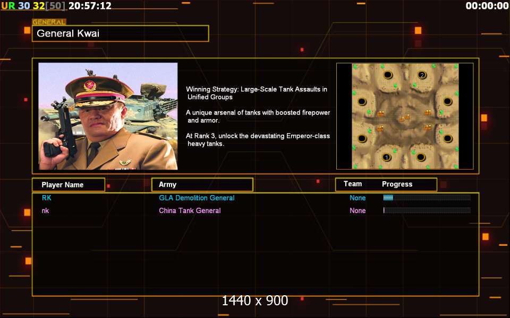510x318 pixels.
Task: Click the Team column header
Action: pos(353,184)
